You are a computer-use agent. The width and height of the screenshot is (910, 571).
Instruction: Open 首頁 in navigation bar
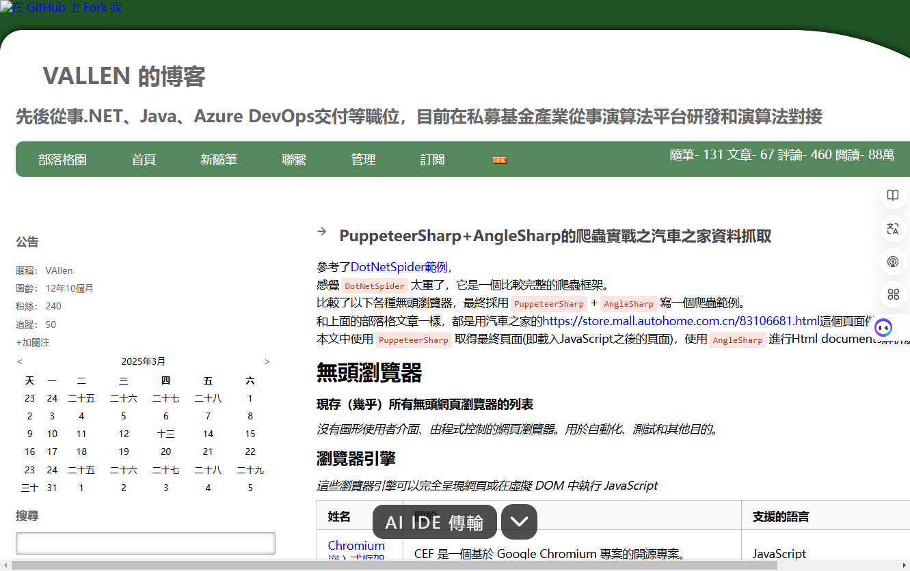144,160
